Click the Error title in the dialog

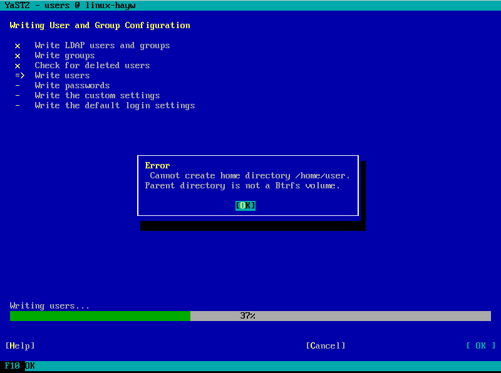157,166
